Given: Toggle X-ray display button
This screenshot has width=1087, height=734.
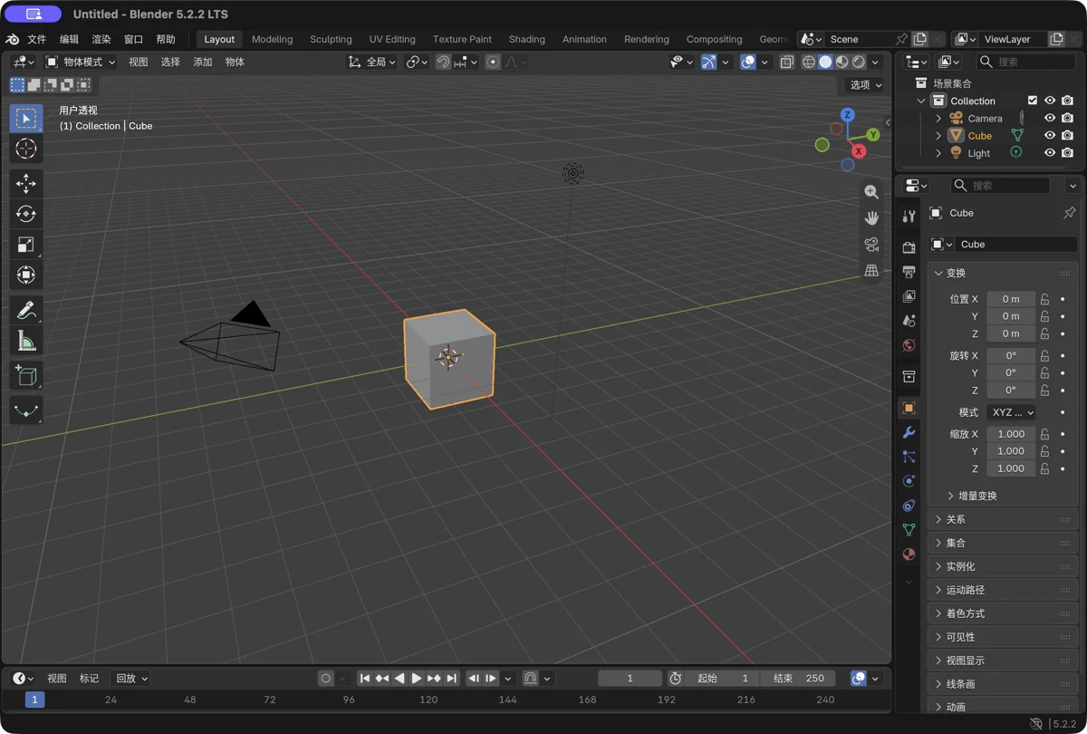Looking at the screenshot, I should [786, 62].
